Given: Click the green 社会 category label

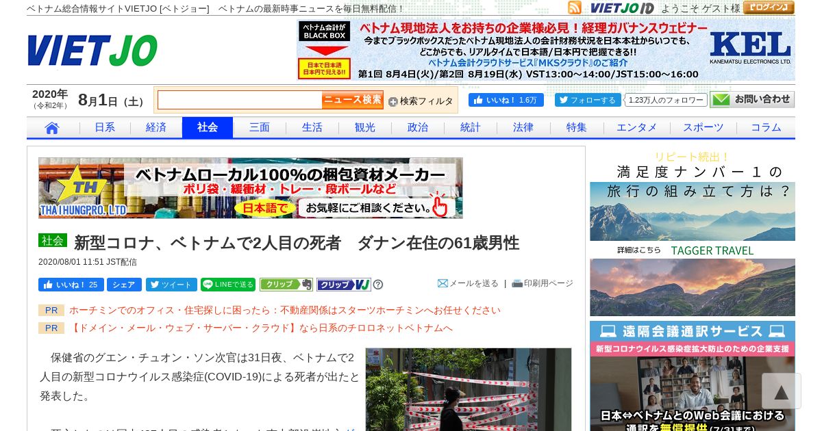Looking at the screenshot, I should tap(52, 240).
